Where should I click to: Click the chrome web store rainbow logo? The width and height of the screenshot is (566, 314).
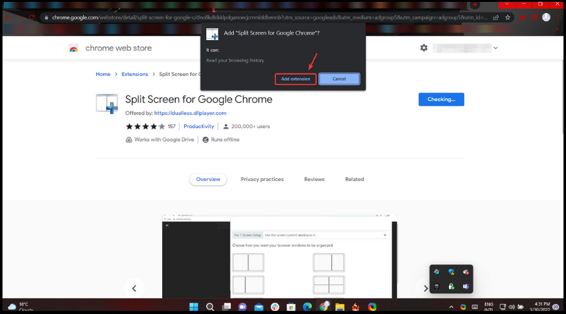[x=74, y=48]
